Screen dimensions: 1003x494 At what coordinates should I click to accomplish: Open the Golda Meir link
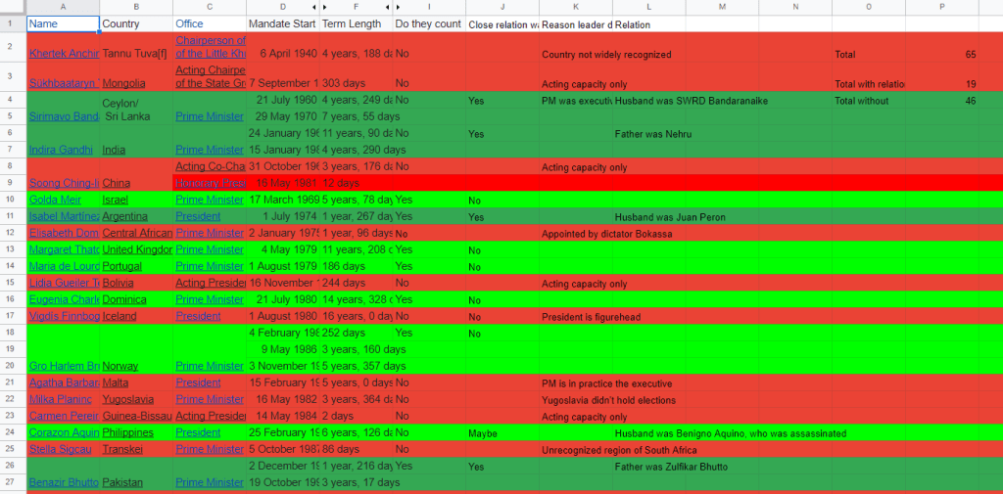56,200
